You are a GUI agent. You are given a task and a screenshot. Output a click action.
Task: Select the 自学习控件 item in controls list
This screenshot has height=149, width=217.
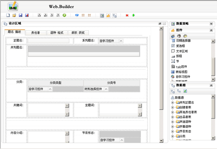point(181,77)
